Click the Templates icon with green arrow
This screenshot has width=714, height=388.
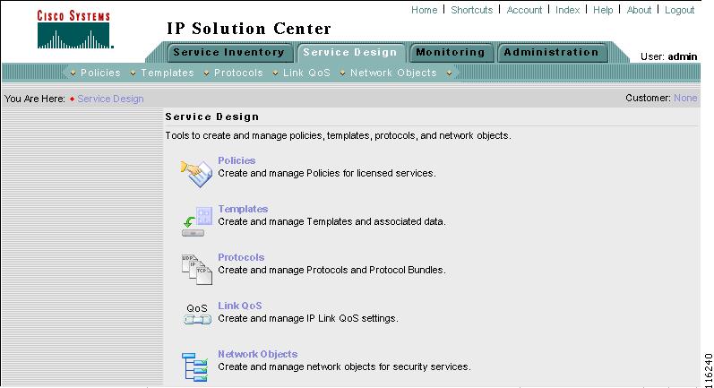pyautogui.click(x=198, y=221)
